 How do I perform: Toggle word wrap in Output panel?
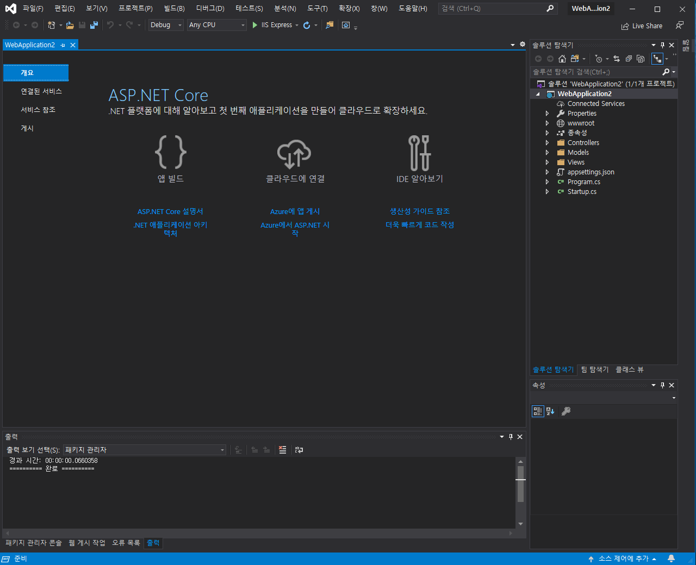coord(299,450)
